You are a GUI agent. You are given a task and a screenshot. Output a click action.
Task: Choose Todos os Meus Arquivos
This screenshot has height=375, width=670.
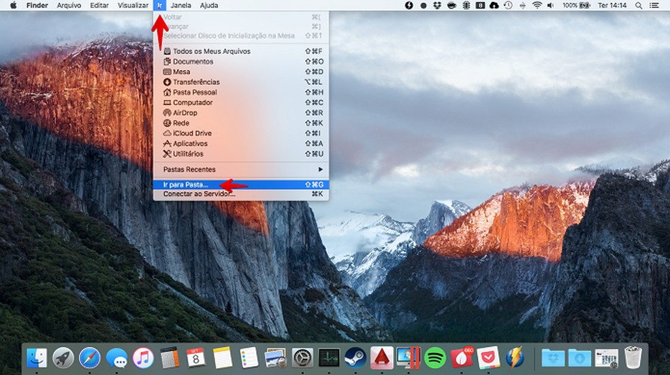(241, 51)
